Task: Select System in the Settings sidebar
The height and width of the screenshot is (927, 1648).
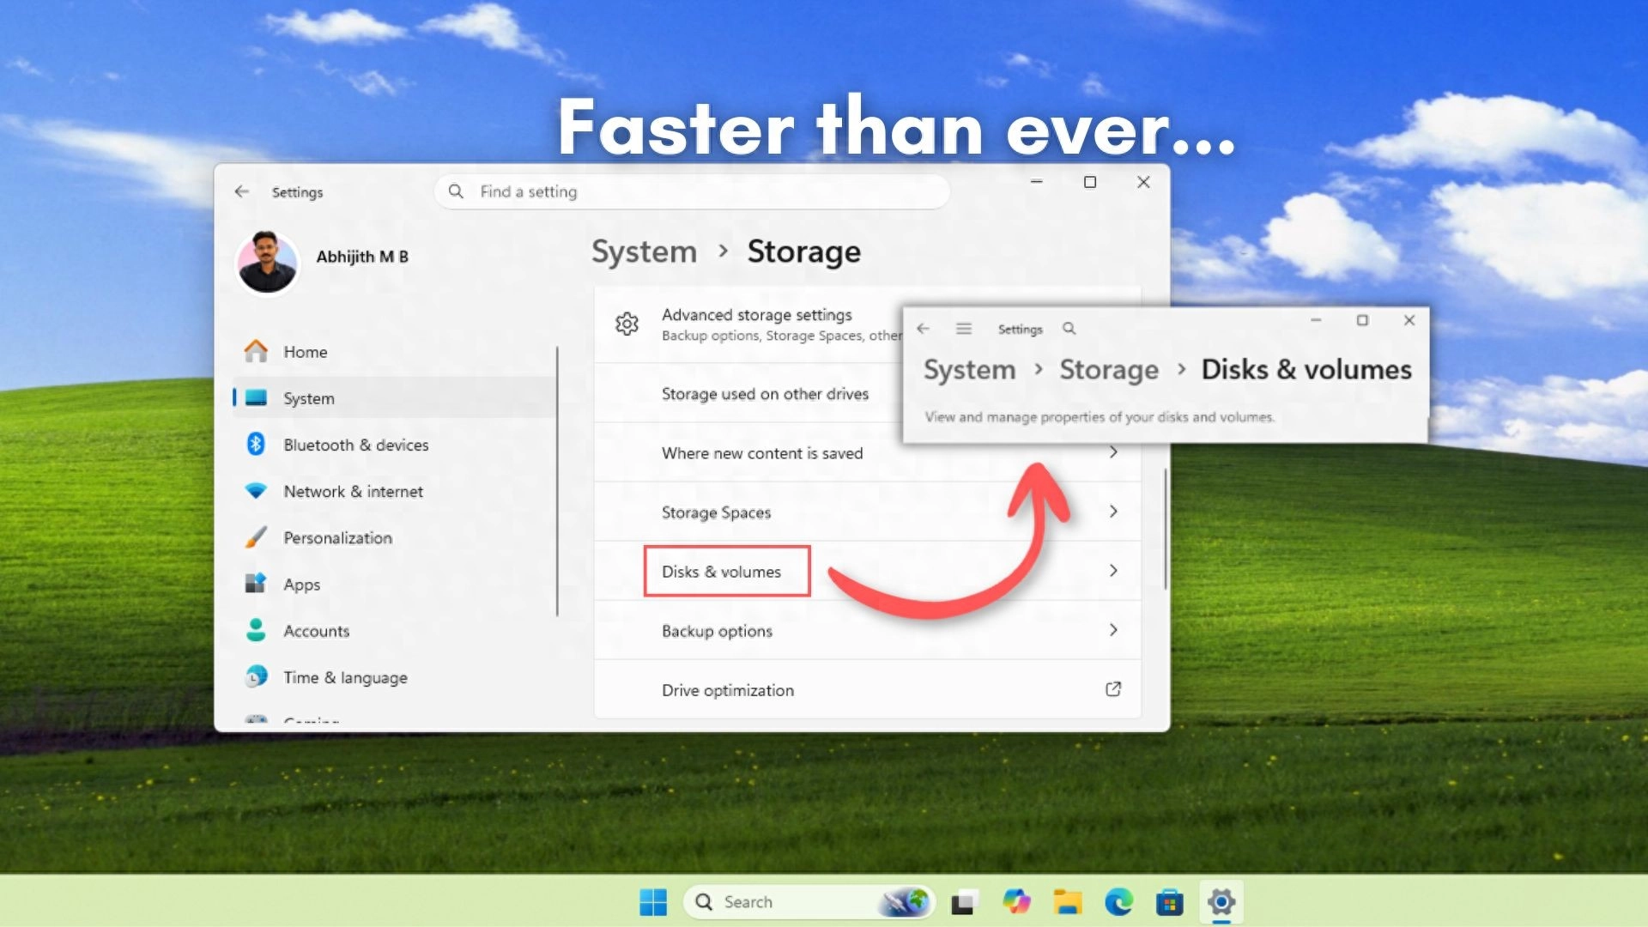Action: point(307,397)
